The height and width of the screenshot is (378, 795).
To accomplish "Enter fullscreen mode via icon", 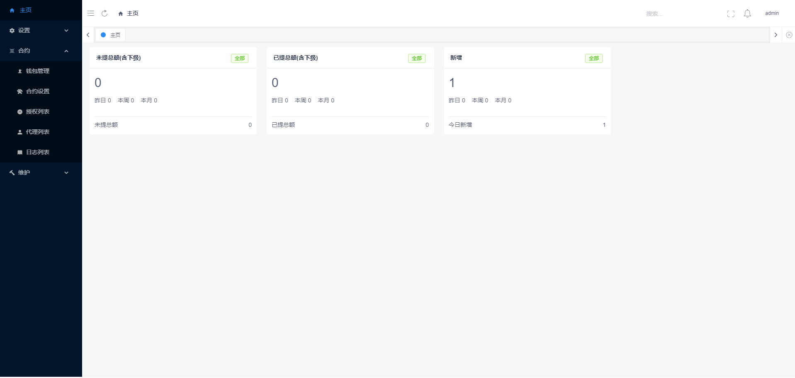I will (731, 14).
